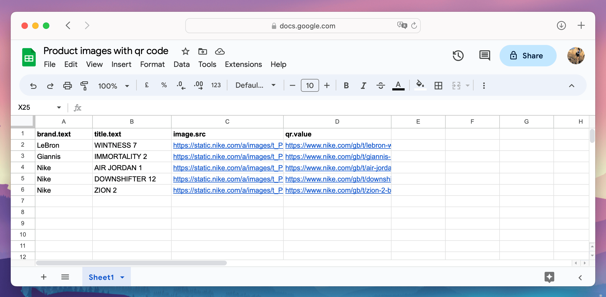Open the File menu
Screen dimensions: 606x297
(50, 64)
